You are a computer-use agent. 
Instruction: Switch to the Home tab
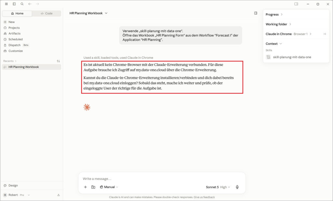pyautogui.click(x=17, y=13)
